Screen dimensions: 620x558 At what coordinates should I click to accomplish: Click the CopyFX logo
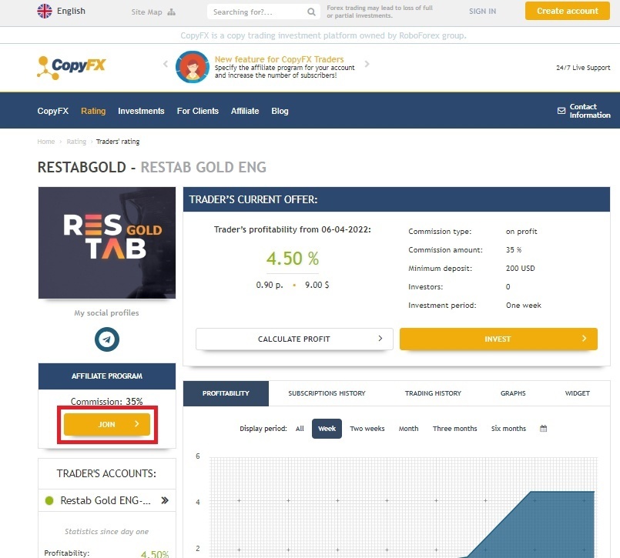(x=72, y=67)
